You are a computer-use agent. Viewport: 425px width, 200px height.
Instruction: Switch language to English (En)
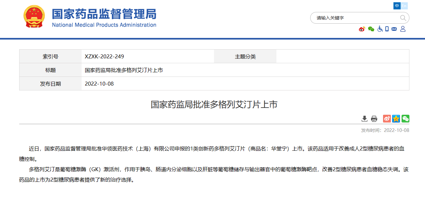point(404,6)
